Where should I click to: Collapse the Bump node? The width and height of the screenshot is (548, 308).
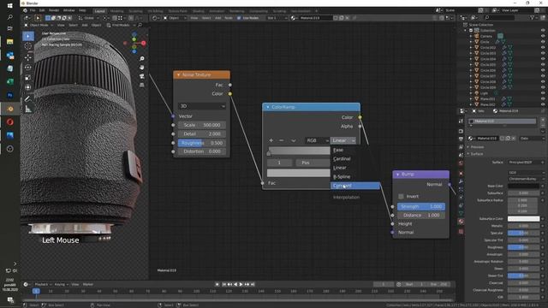click(397, 174)
